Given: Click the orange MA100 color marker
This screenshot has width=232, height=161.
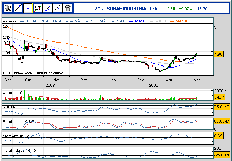Looking at the screenshot, I should click(172, 21).
